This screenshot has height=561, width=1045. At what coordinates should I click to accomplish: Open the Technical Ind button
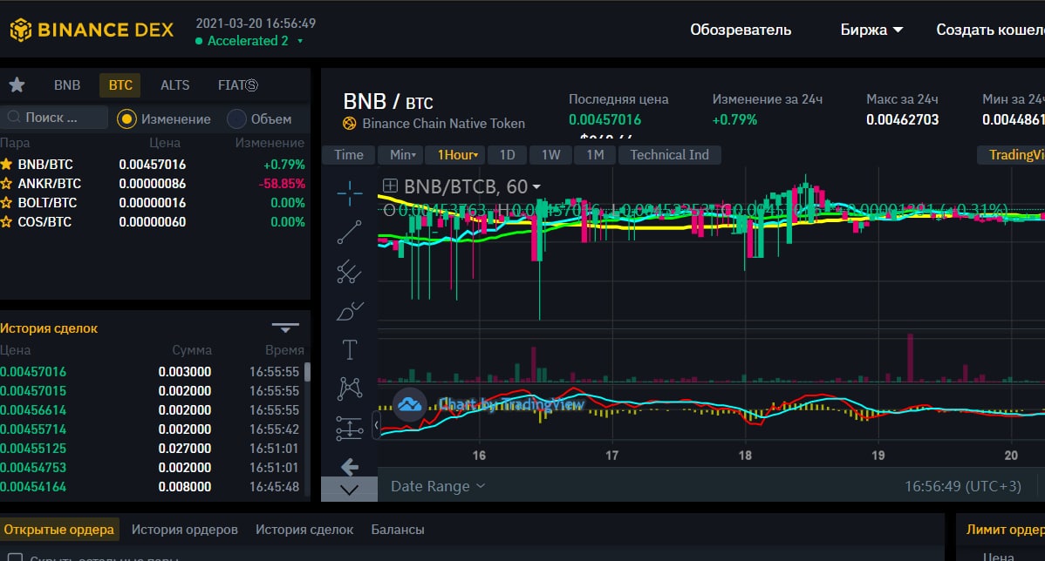click(670, 155)
